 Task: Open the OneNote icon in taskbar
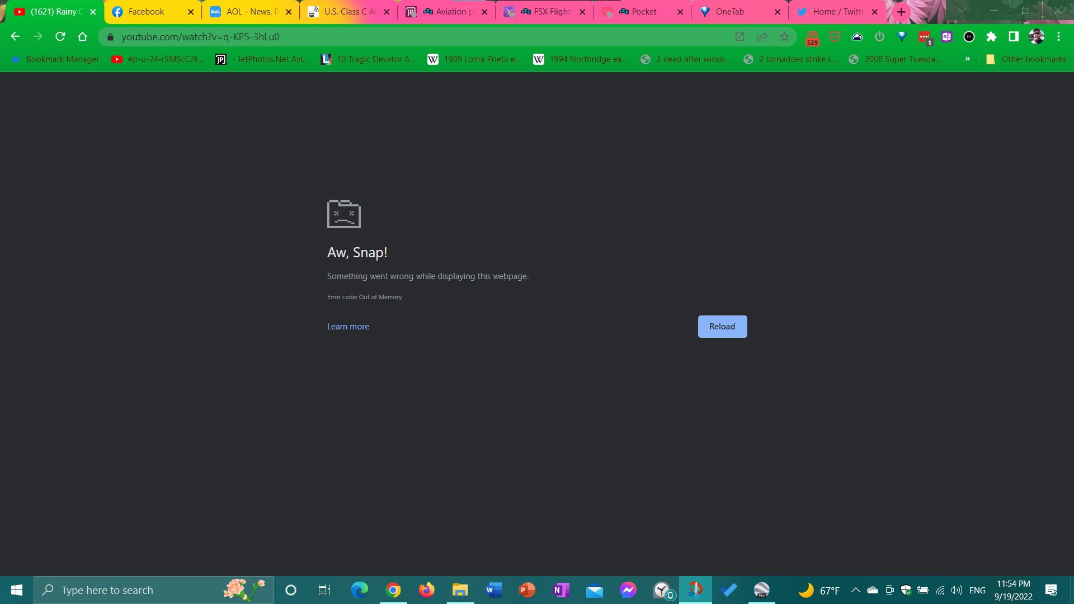(x=562, y=589)
